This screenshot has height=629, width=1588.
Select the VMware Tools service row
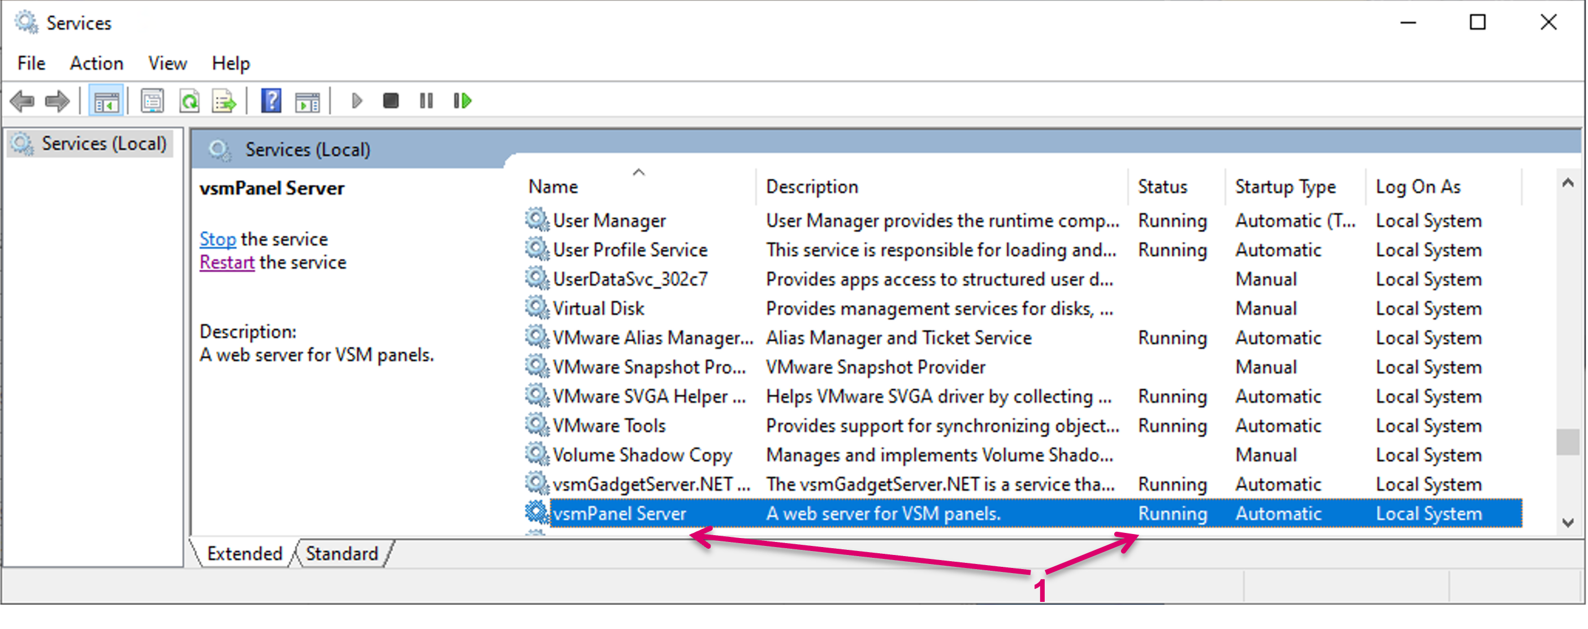[609, 426]
